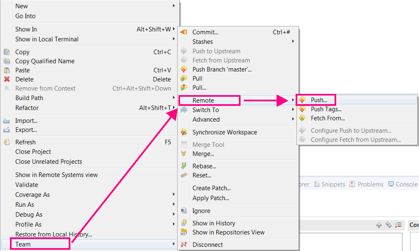Click the Paste clipboard icon

click(7, 70)
